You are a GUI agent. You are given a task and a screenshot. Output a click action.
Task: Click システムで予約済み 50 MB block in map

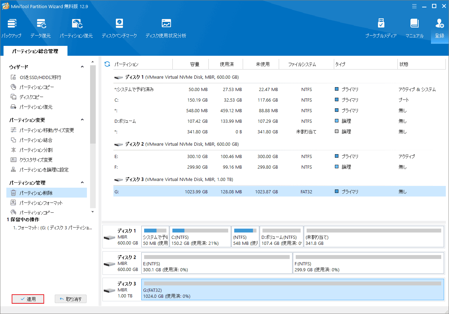pos(155,237)
